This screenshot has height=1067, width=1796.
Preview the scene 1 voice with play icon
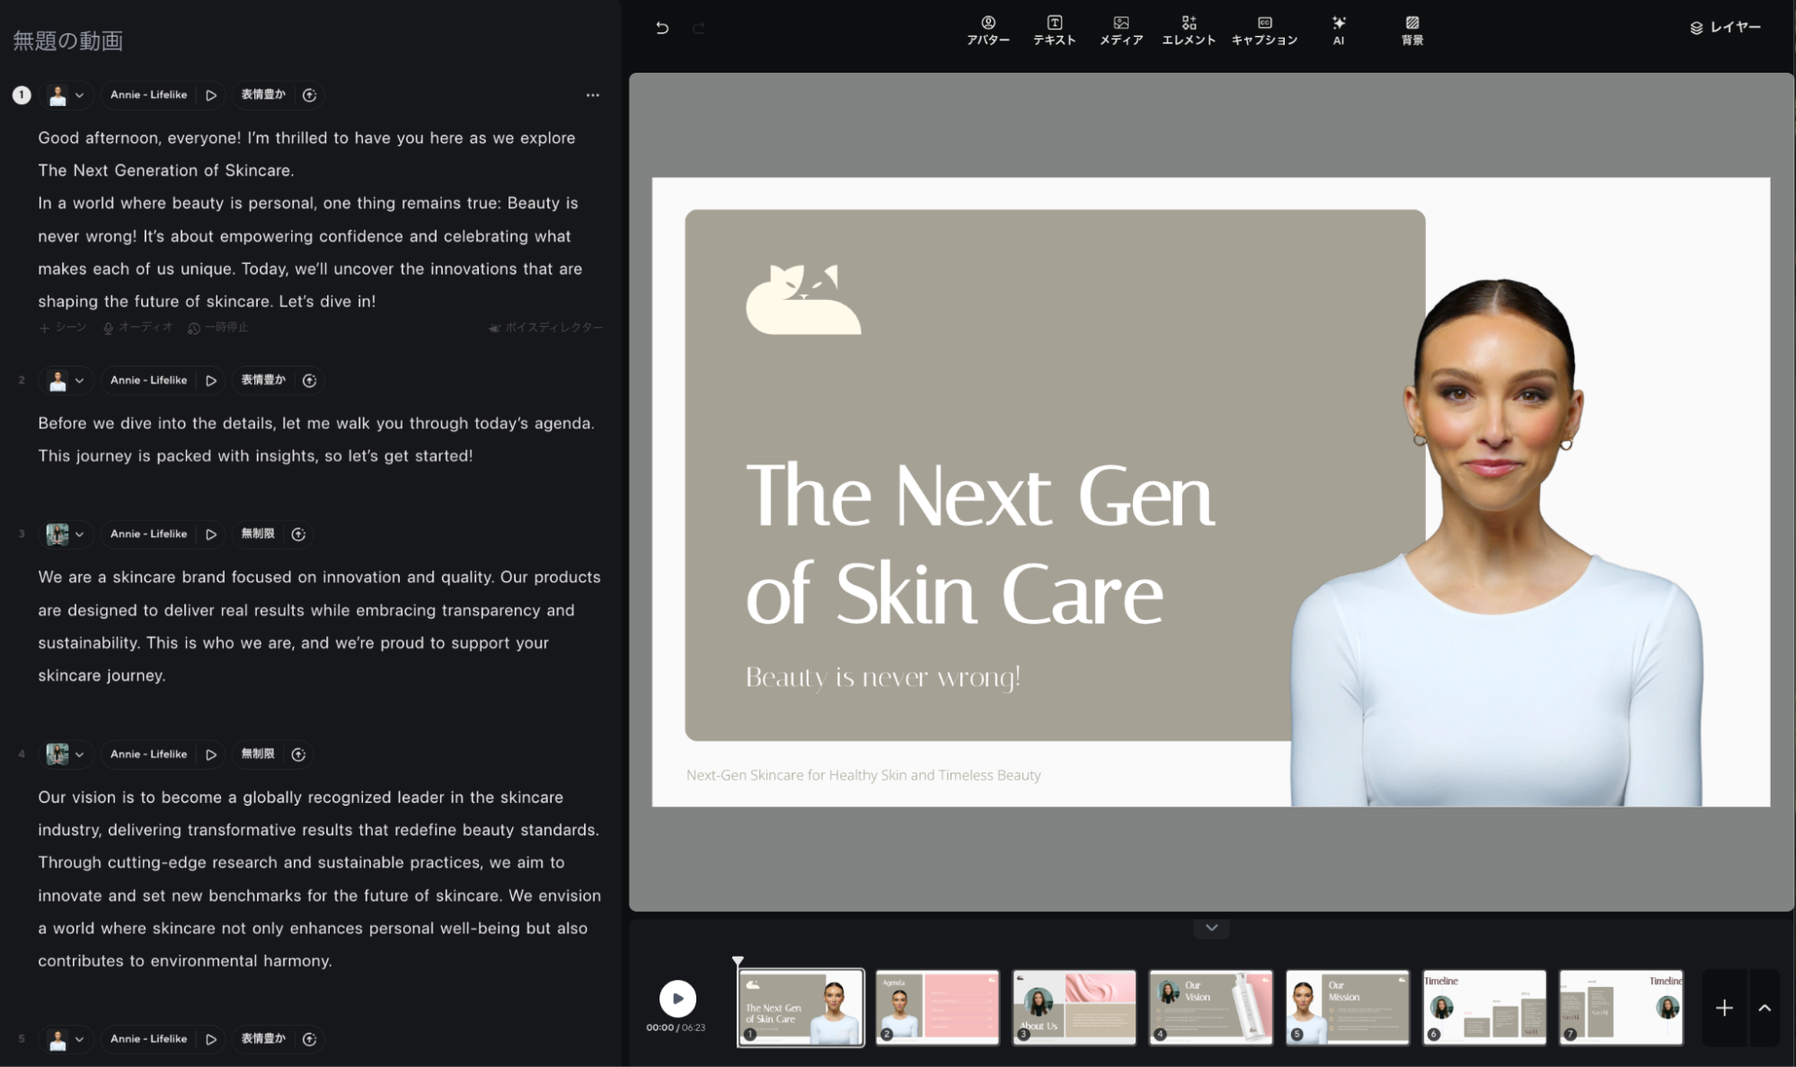[211, 95]
